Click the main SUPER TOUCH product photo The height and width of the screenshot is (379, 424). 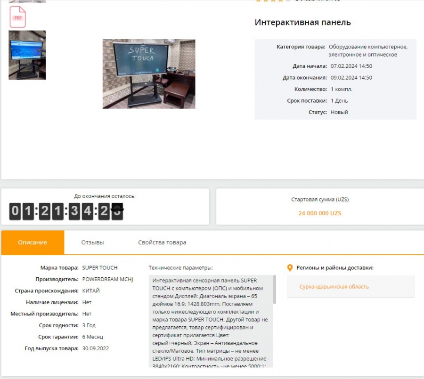click(149, 74)
